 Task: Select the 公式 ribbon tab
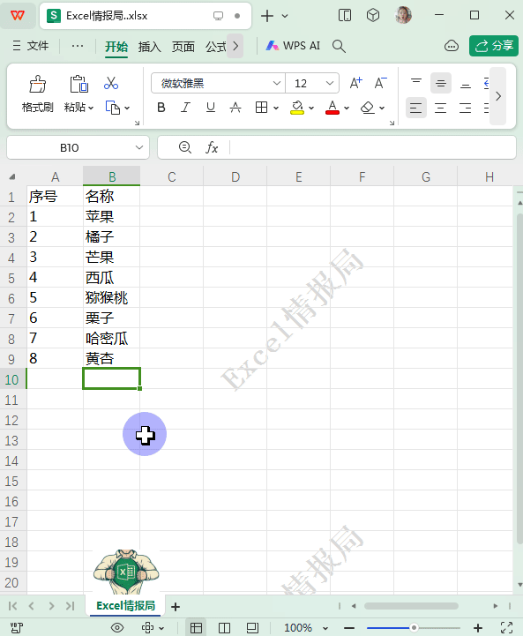pyautogui.click(x=216, y=47)
